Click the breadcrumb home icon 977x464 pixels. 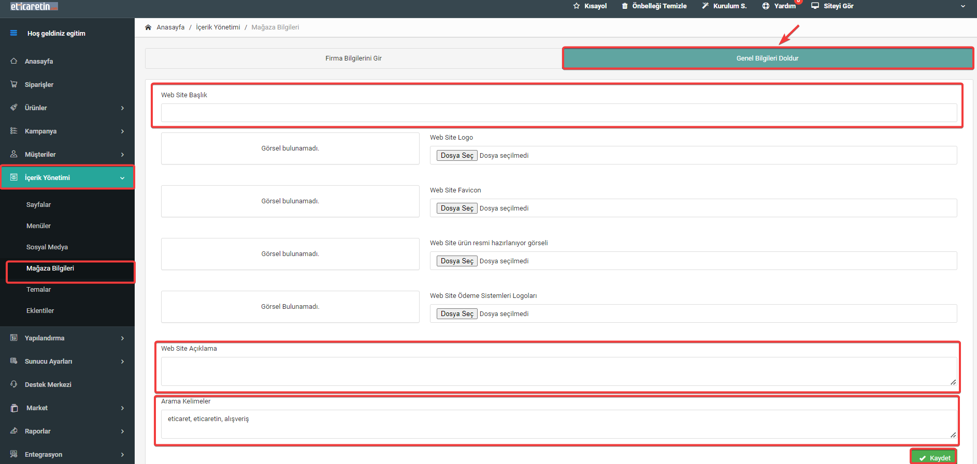click(148, 27)
